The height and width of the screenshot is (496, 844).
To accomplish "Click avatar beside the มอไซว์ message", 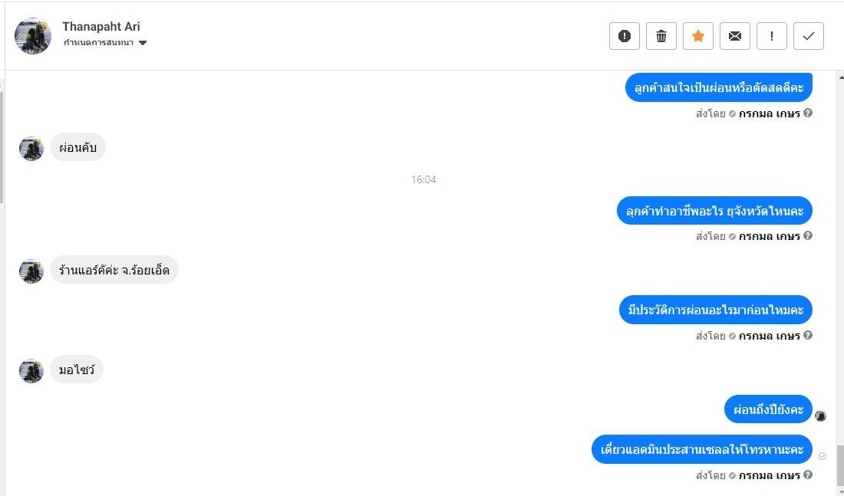I will point(31,370).
